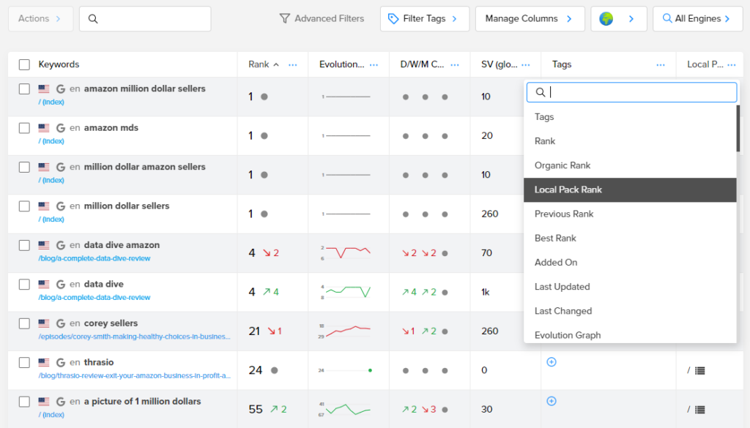The width and height of the screenshot is (750, 428).
Task: Click the globe location icon
Action: (x=606, y=18)
